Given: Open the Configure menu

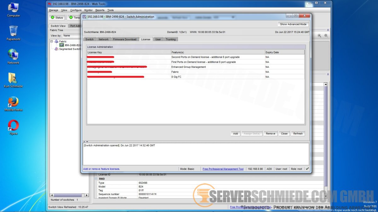Looking at the screenshot, I should 76,10.
